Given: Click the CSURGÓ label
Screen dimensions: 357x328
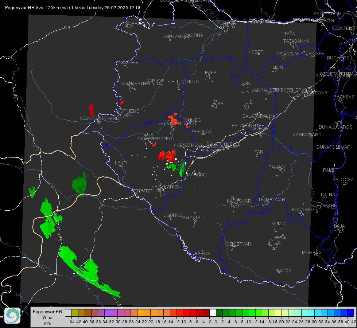Looking at the screenshot, I should (x=173, y=215).
